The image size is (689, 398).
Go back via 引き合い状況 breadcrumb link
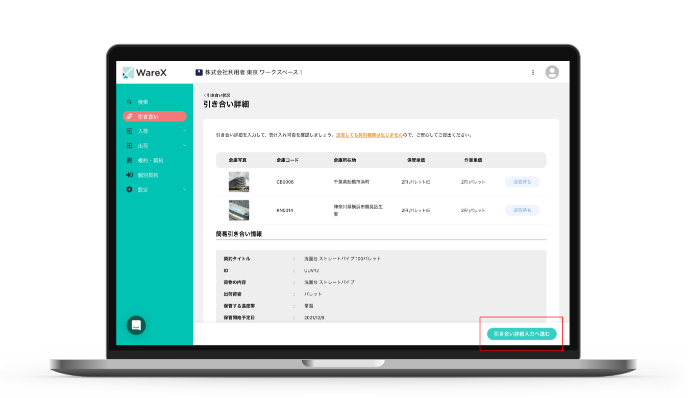tap(217, 95)
